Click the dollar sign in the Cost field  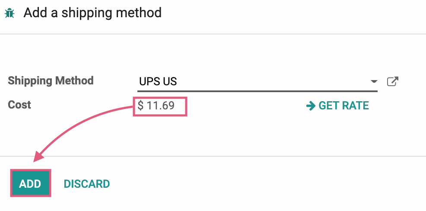coord(140,105)
